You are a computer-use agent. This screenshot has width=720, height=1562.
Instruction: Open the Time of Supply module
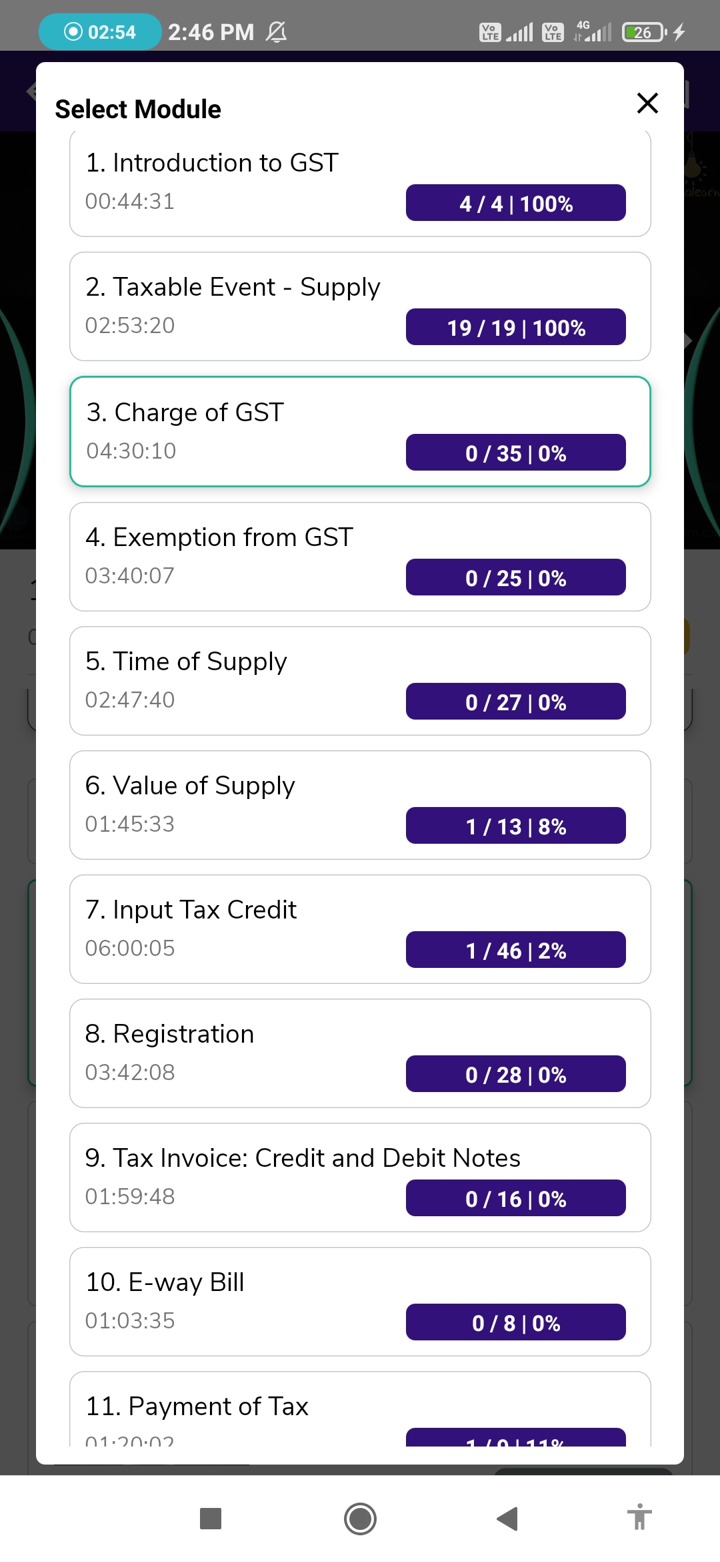[x=360, y=680]
